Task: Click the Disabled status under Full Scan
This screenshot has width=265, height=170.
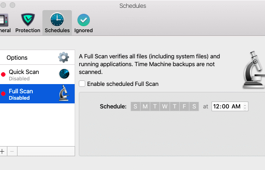Action: 19,98
